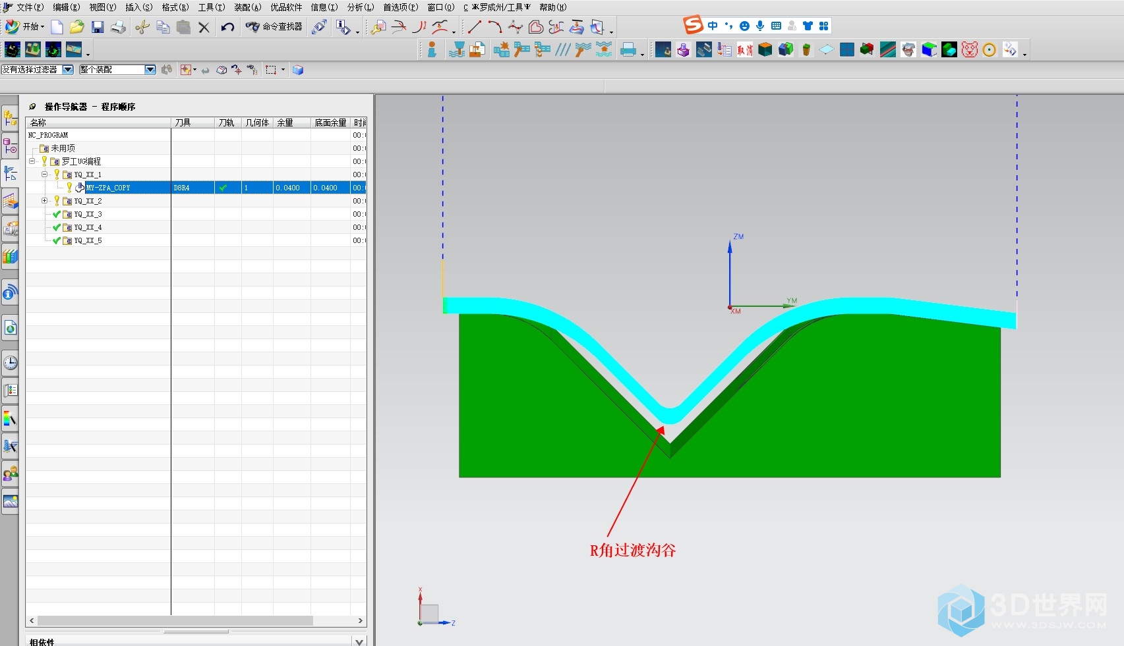
Task: Click the D8R4 tool cell
Action: (x=192, y=188)
